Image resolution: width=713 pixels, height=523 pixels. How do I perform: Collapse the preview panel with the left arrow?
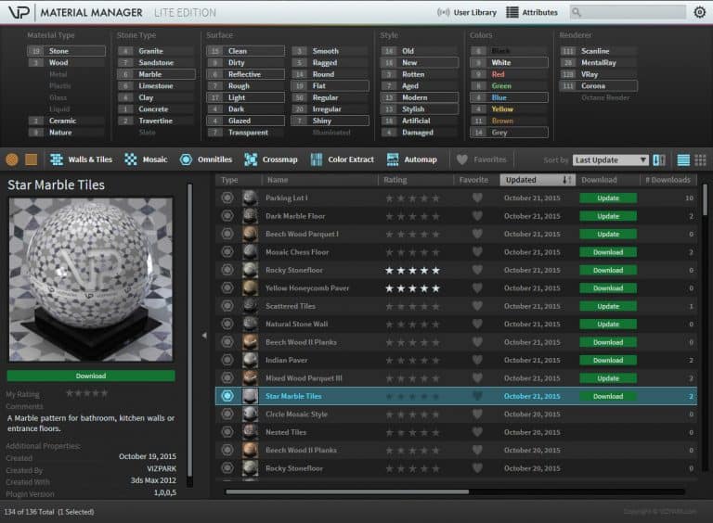tap(205, 335)
